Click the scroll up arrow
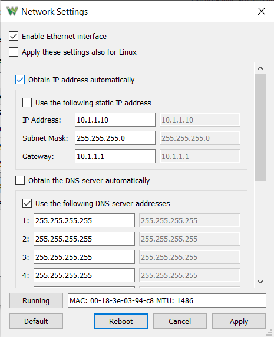 [260, 68]
